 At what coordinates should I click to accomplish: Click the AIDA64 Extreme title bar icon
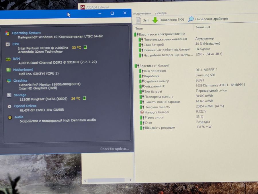[x=83, y=7]
